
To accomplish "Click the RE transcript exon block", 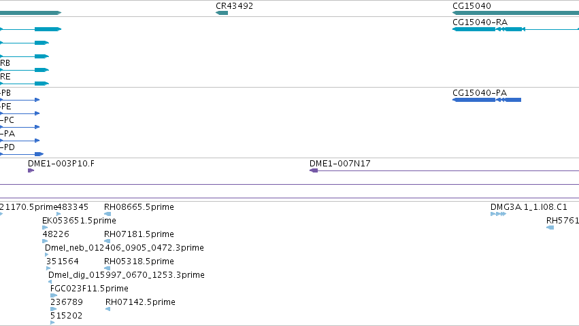I will point(42,84).
